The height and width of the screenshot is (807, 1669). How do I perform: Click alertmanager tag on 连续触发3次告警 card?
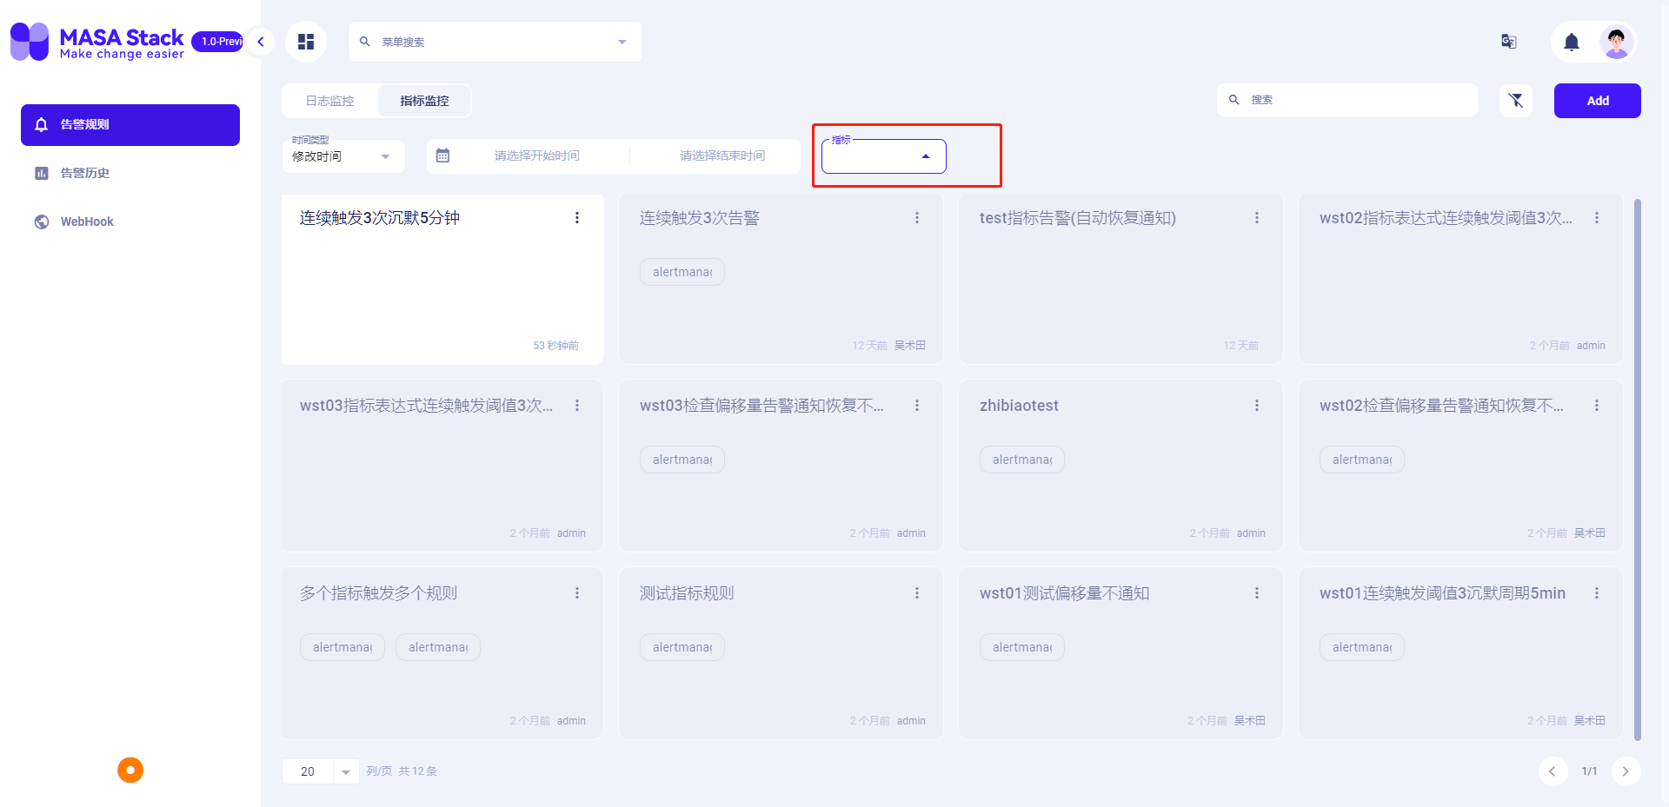tap(682, 272)
